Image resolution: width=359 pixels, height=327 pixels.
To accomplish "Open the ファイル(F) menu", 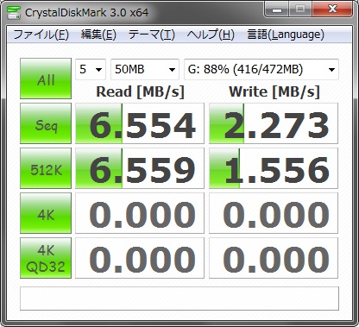I will pos(41,35).
